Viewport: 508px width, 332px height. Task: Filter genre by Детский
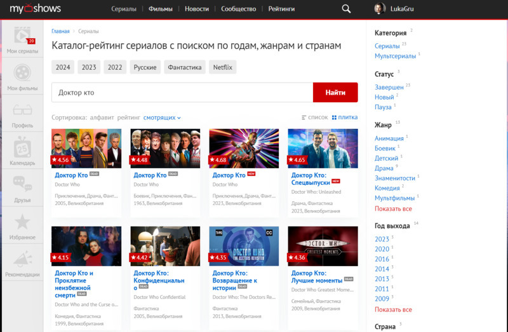coord(387,159)
